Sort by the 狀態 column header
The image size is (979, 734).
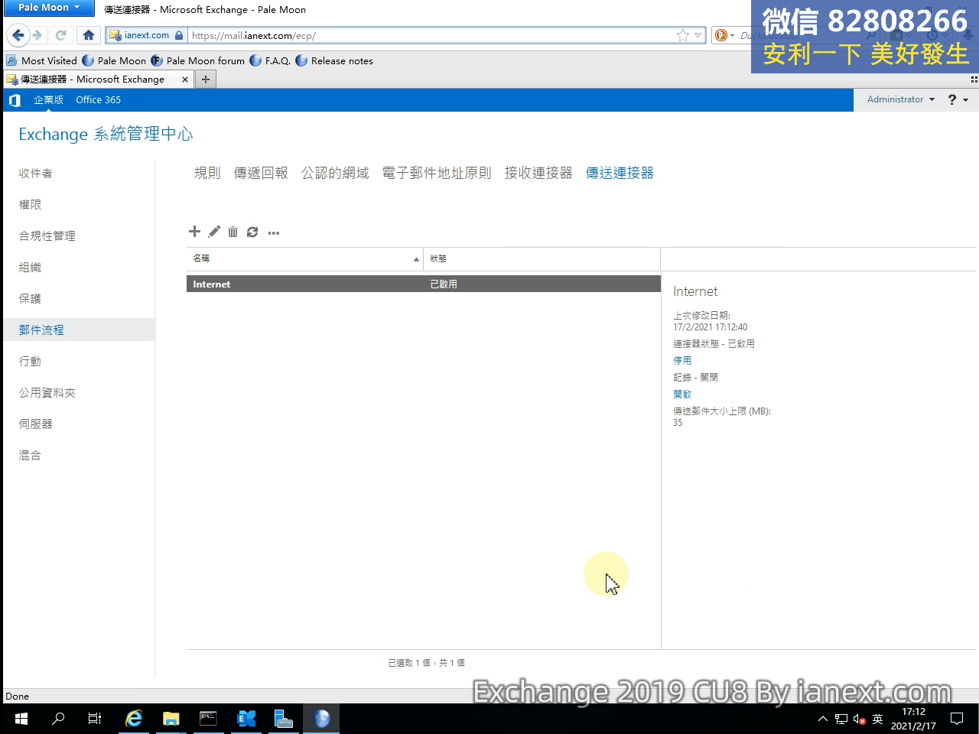[542, 258]
